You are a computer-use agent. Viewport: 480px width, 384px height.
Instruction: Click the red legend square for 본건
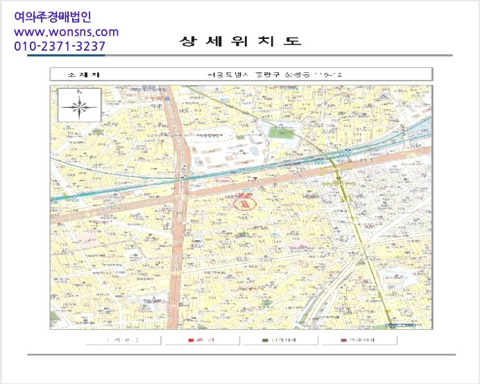point(191,340)
